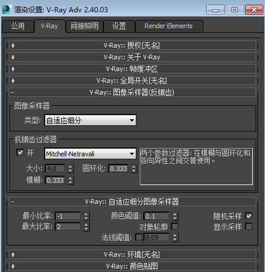
Task: Click the 颜色阈值 input field
Action: pyautogui.click(x=156, y=216)
